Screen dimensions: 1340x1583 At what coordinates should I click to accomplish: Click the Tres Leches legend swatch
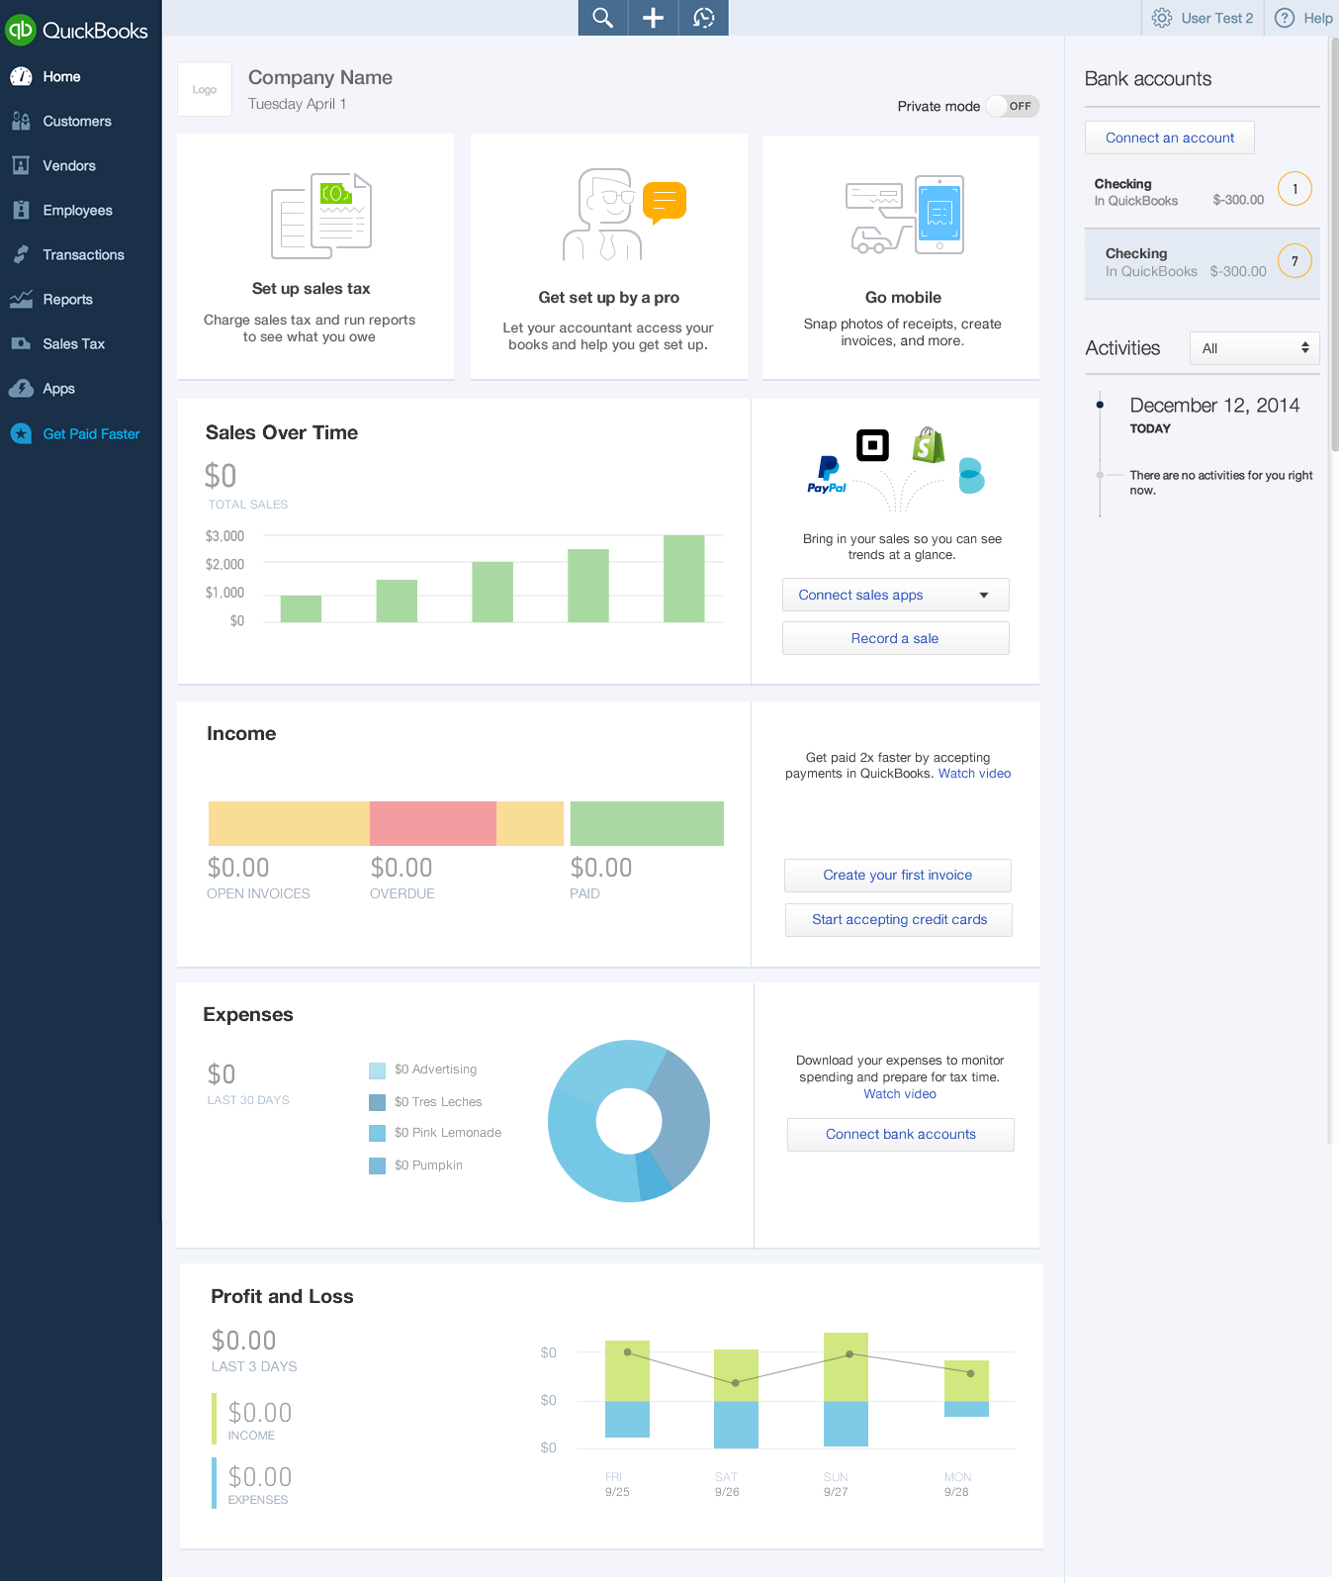pyautogui.click(x=377, y=1102)
